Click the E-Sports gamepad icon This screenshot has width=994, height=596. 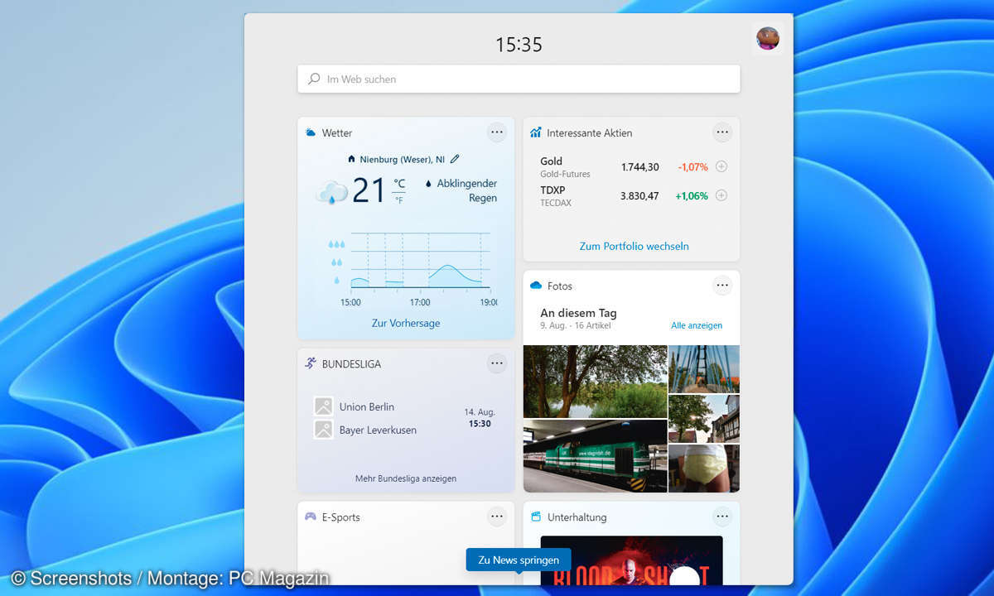point(311,517)
